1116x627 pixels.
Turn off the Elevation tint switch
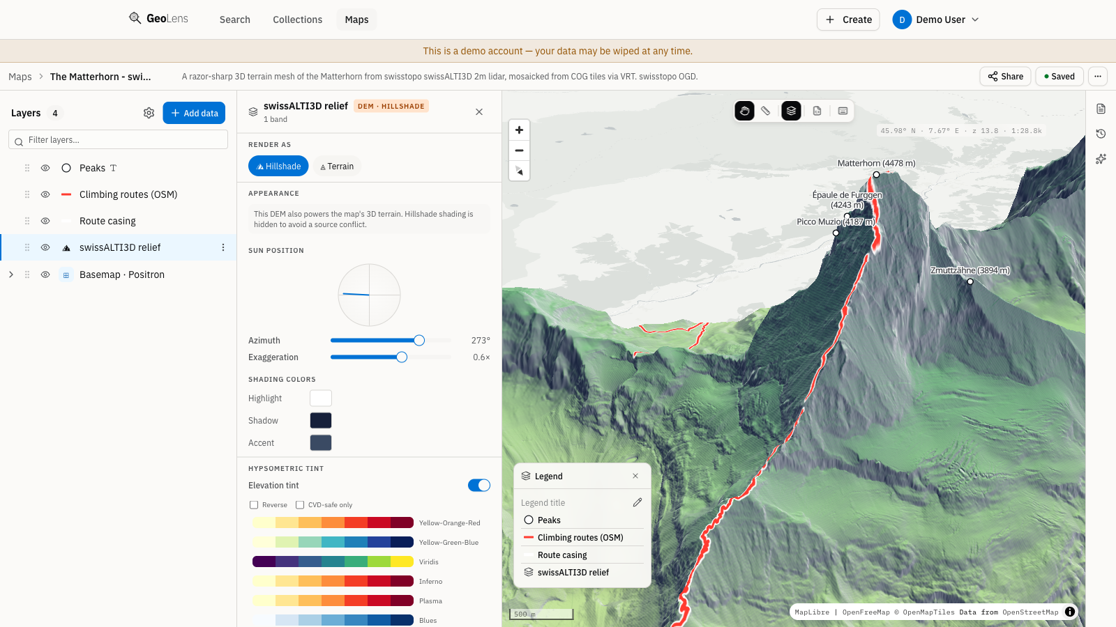click(479, 486)
